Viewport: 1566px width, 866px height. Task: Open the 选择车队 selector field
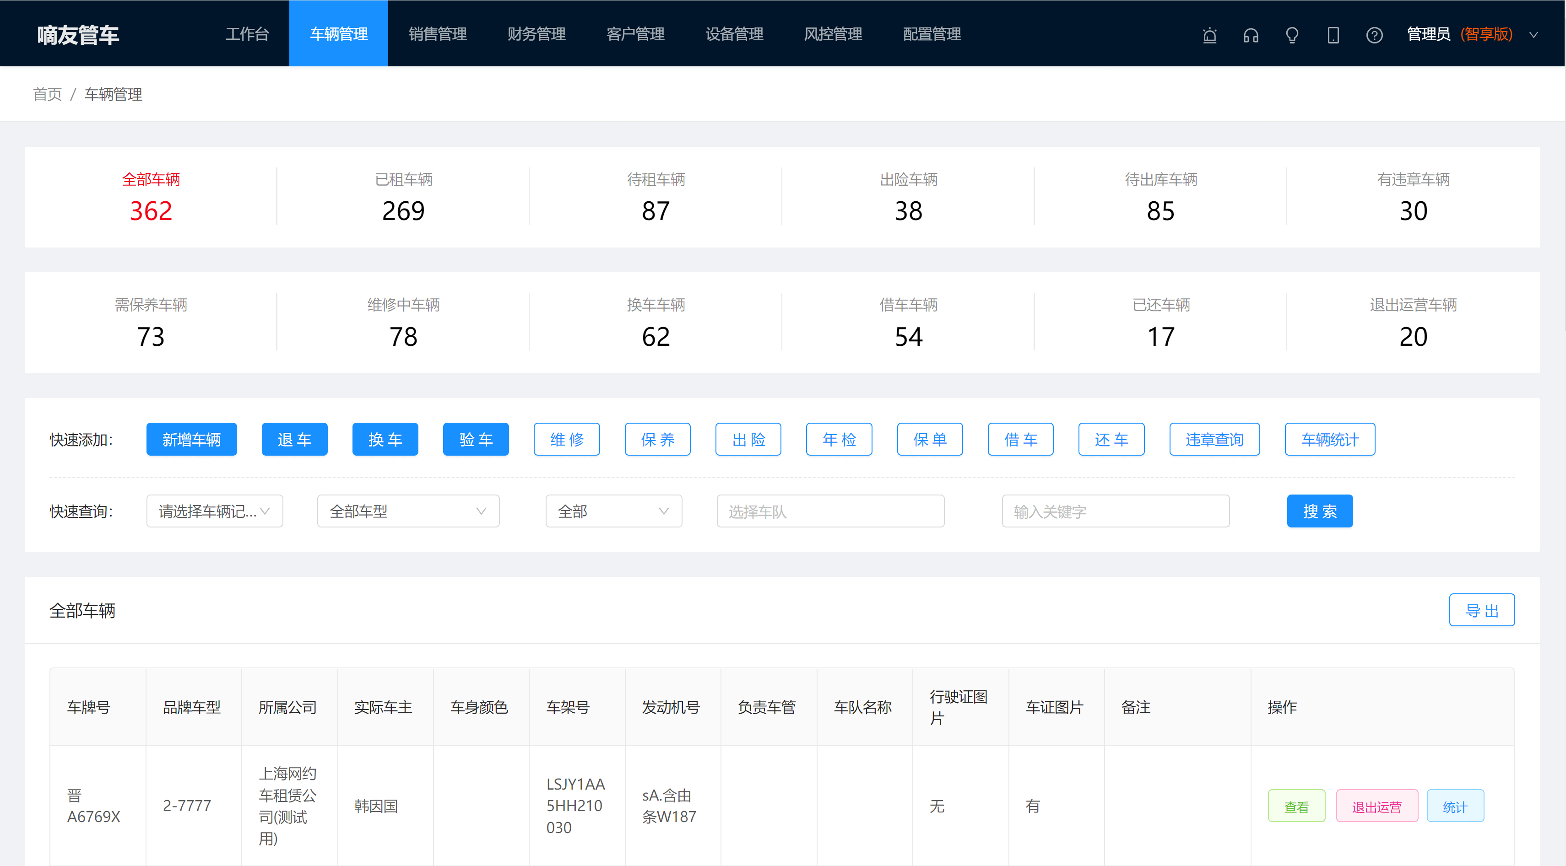(x=830, y=511)
